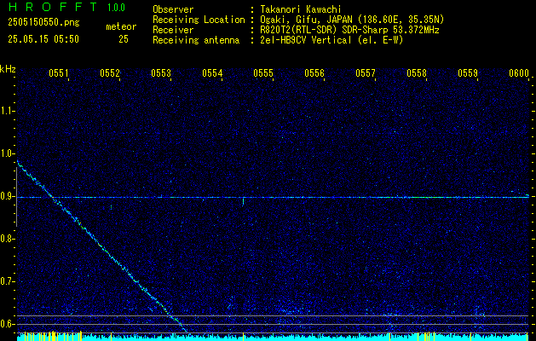Click the kHz axis unit label

pos(8,69)
